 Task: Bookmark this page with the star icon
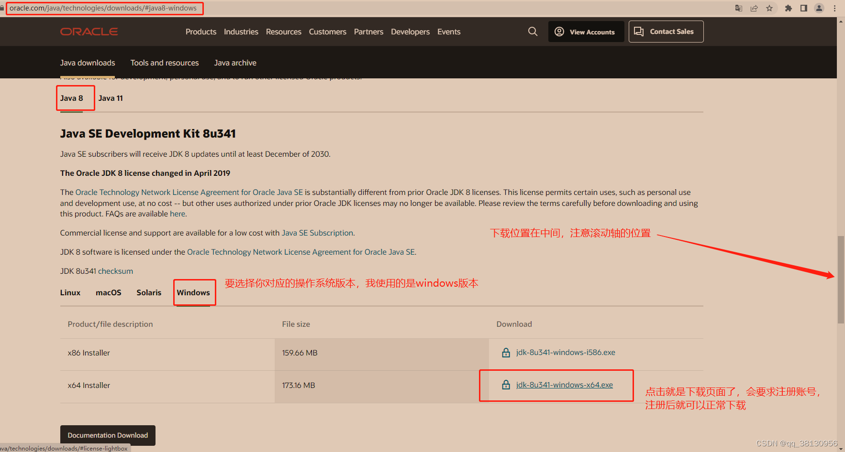pyautogui.click(x=769, y=8)
